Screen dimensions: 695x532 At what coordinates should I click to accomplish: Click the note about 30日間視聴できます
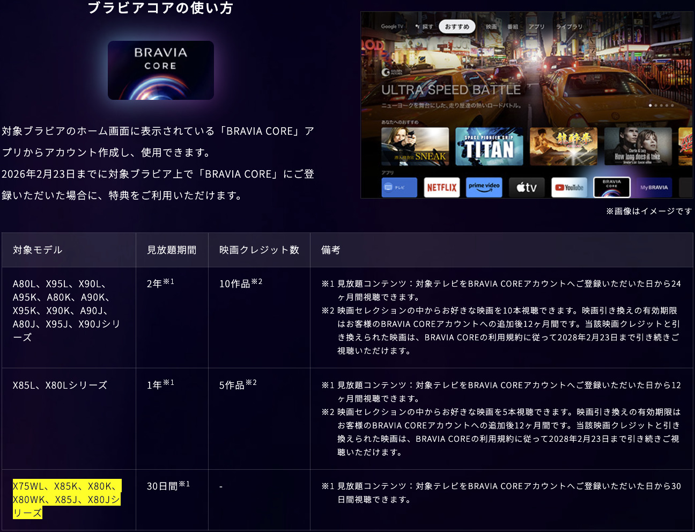[x=501, y=493]
